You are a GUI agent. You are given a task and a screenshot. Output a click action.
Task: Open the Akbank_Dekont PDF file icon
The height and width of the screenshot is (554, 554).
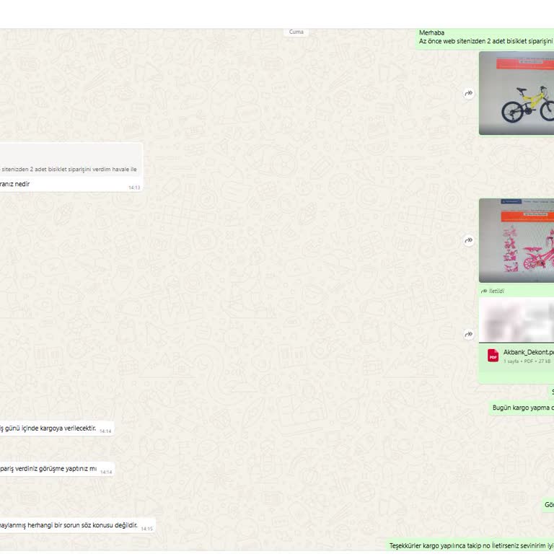click(493, 356)
